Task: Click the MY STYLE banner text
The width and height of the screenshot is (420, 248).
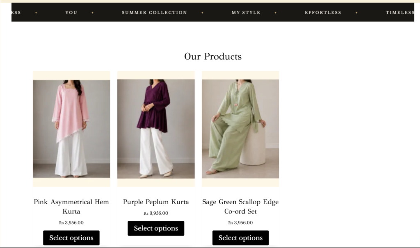Action: pos(246,13)
